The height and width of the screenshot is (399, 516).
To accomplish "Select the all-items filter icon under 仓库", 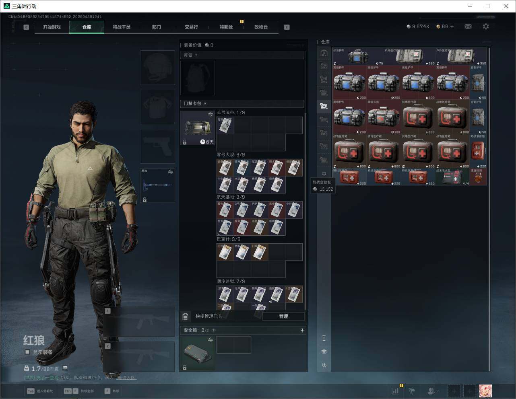I will click(x=324, y=53).
